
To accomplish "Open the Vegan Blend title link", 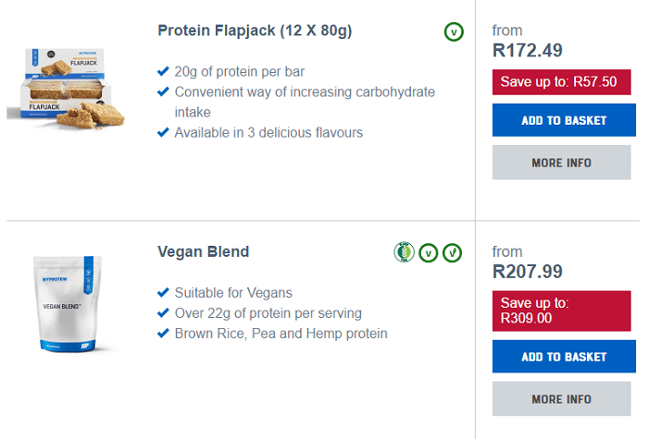I will (x=203, y=251).
